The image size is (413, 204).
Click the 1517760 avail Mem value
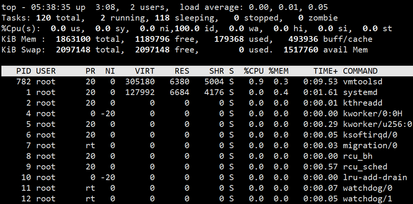tap(301, 50)
